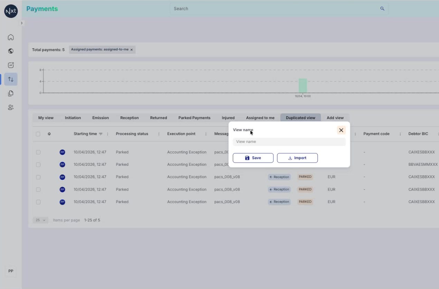Click the search magnifier icon
The width and height of the screenshot is (439, 289).
pos(382,9)
